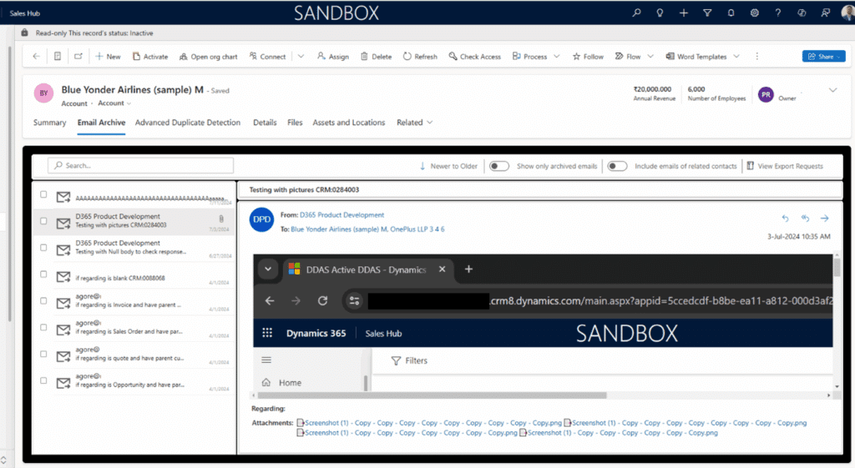Click the email body vertical scrollbar
855x468 pixels.
[837, 267]
